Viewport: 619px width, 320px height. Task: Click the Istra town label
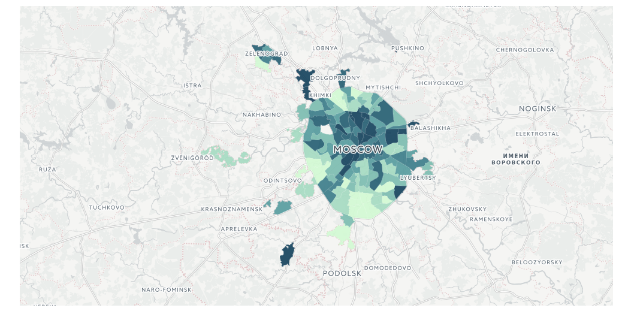point(192,86)
